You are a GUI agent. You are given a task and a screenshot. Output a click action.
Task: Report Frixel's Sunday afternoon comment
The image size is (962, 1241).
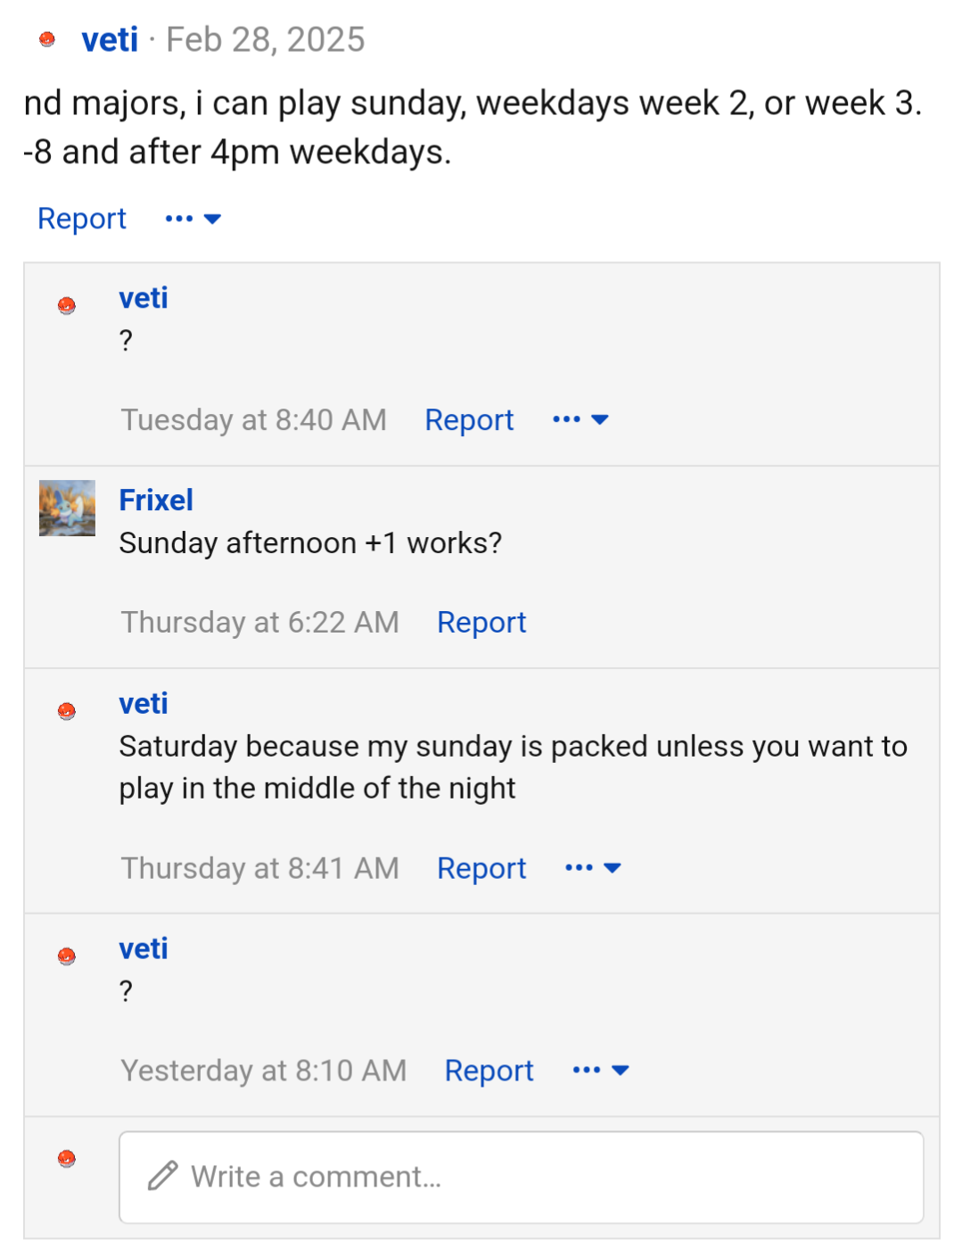[481, 623]
